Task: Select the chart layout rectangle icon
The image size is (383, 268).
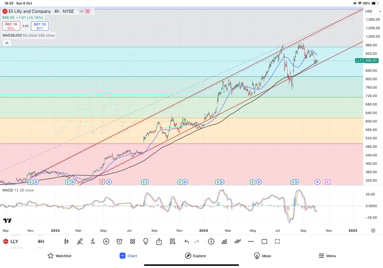Action: 264,241
